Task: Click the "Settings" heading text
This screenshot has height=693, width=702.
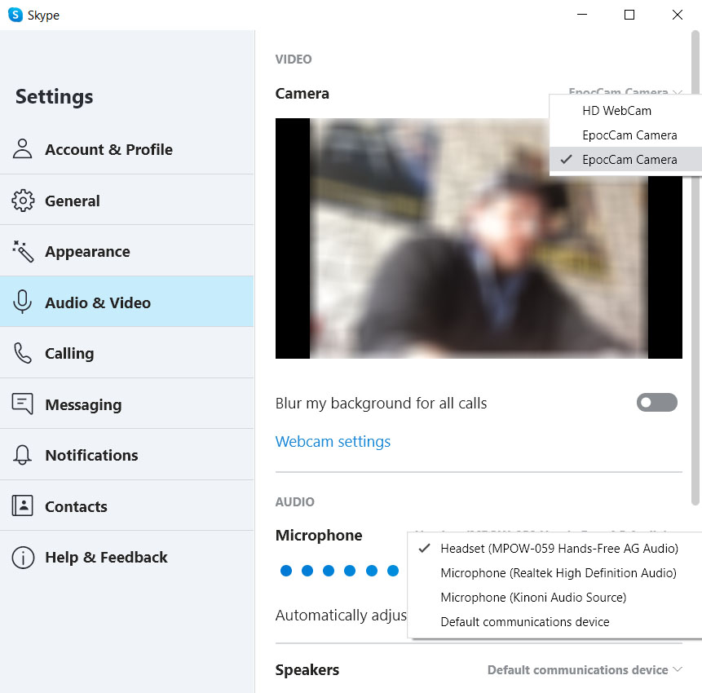Action: 54,97
